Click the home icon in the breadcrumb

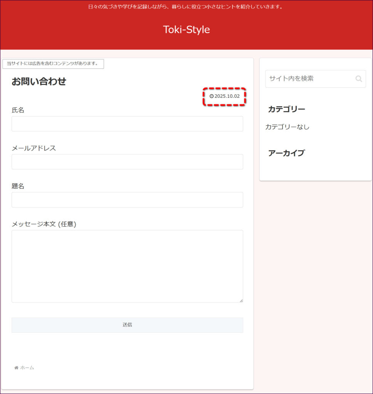[x=16, y=368]
